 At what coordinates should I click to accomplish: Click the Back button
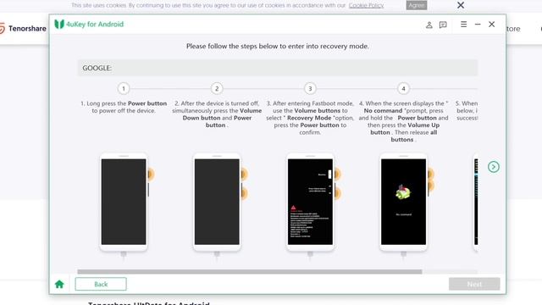pyautogui.click(x=101, y=284)
